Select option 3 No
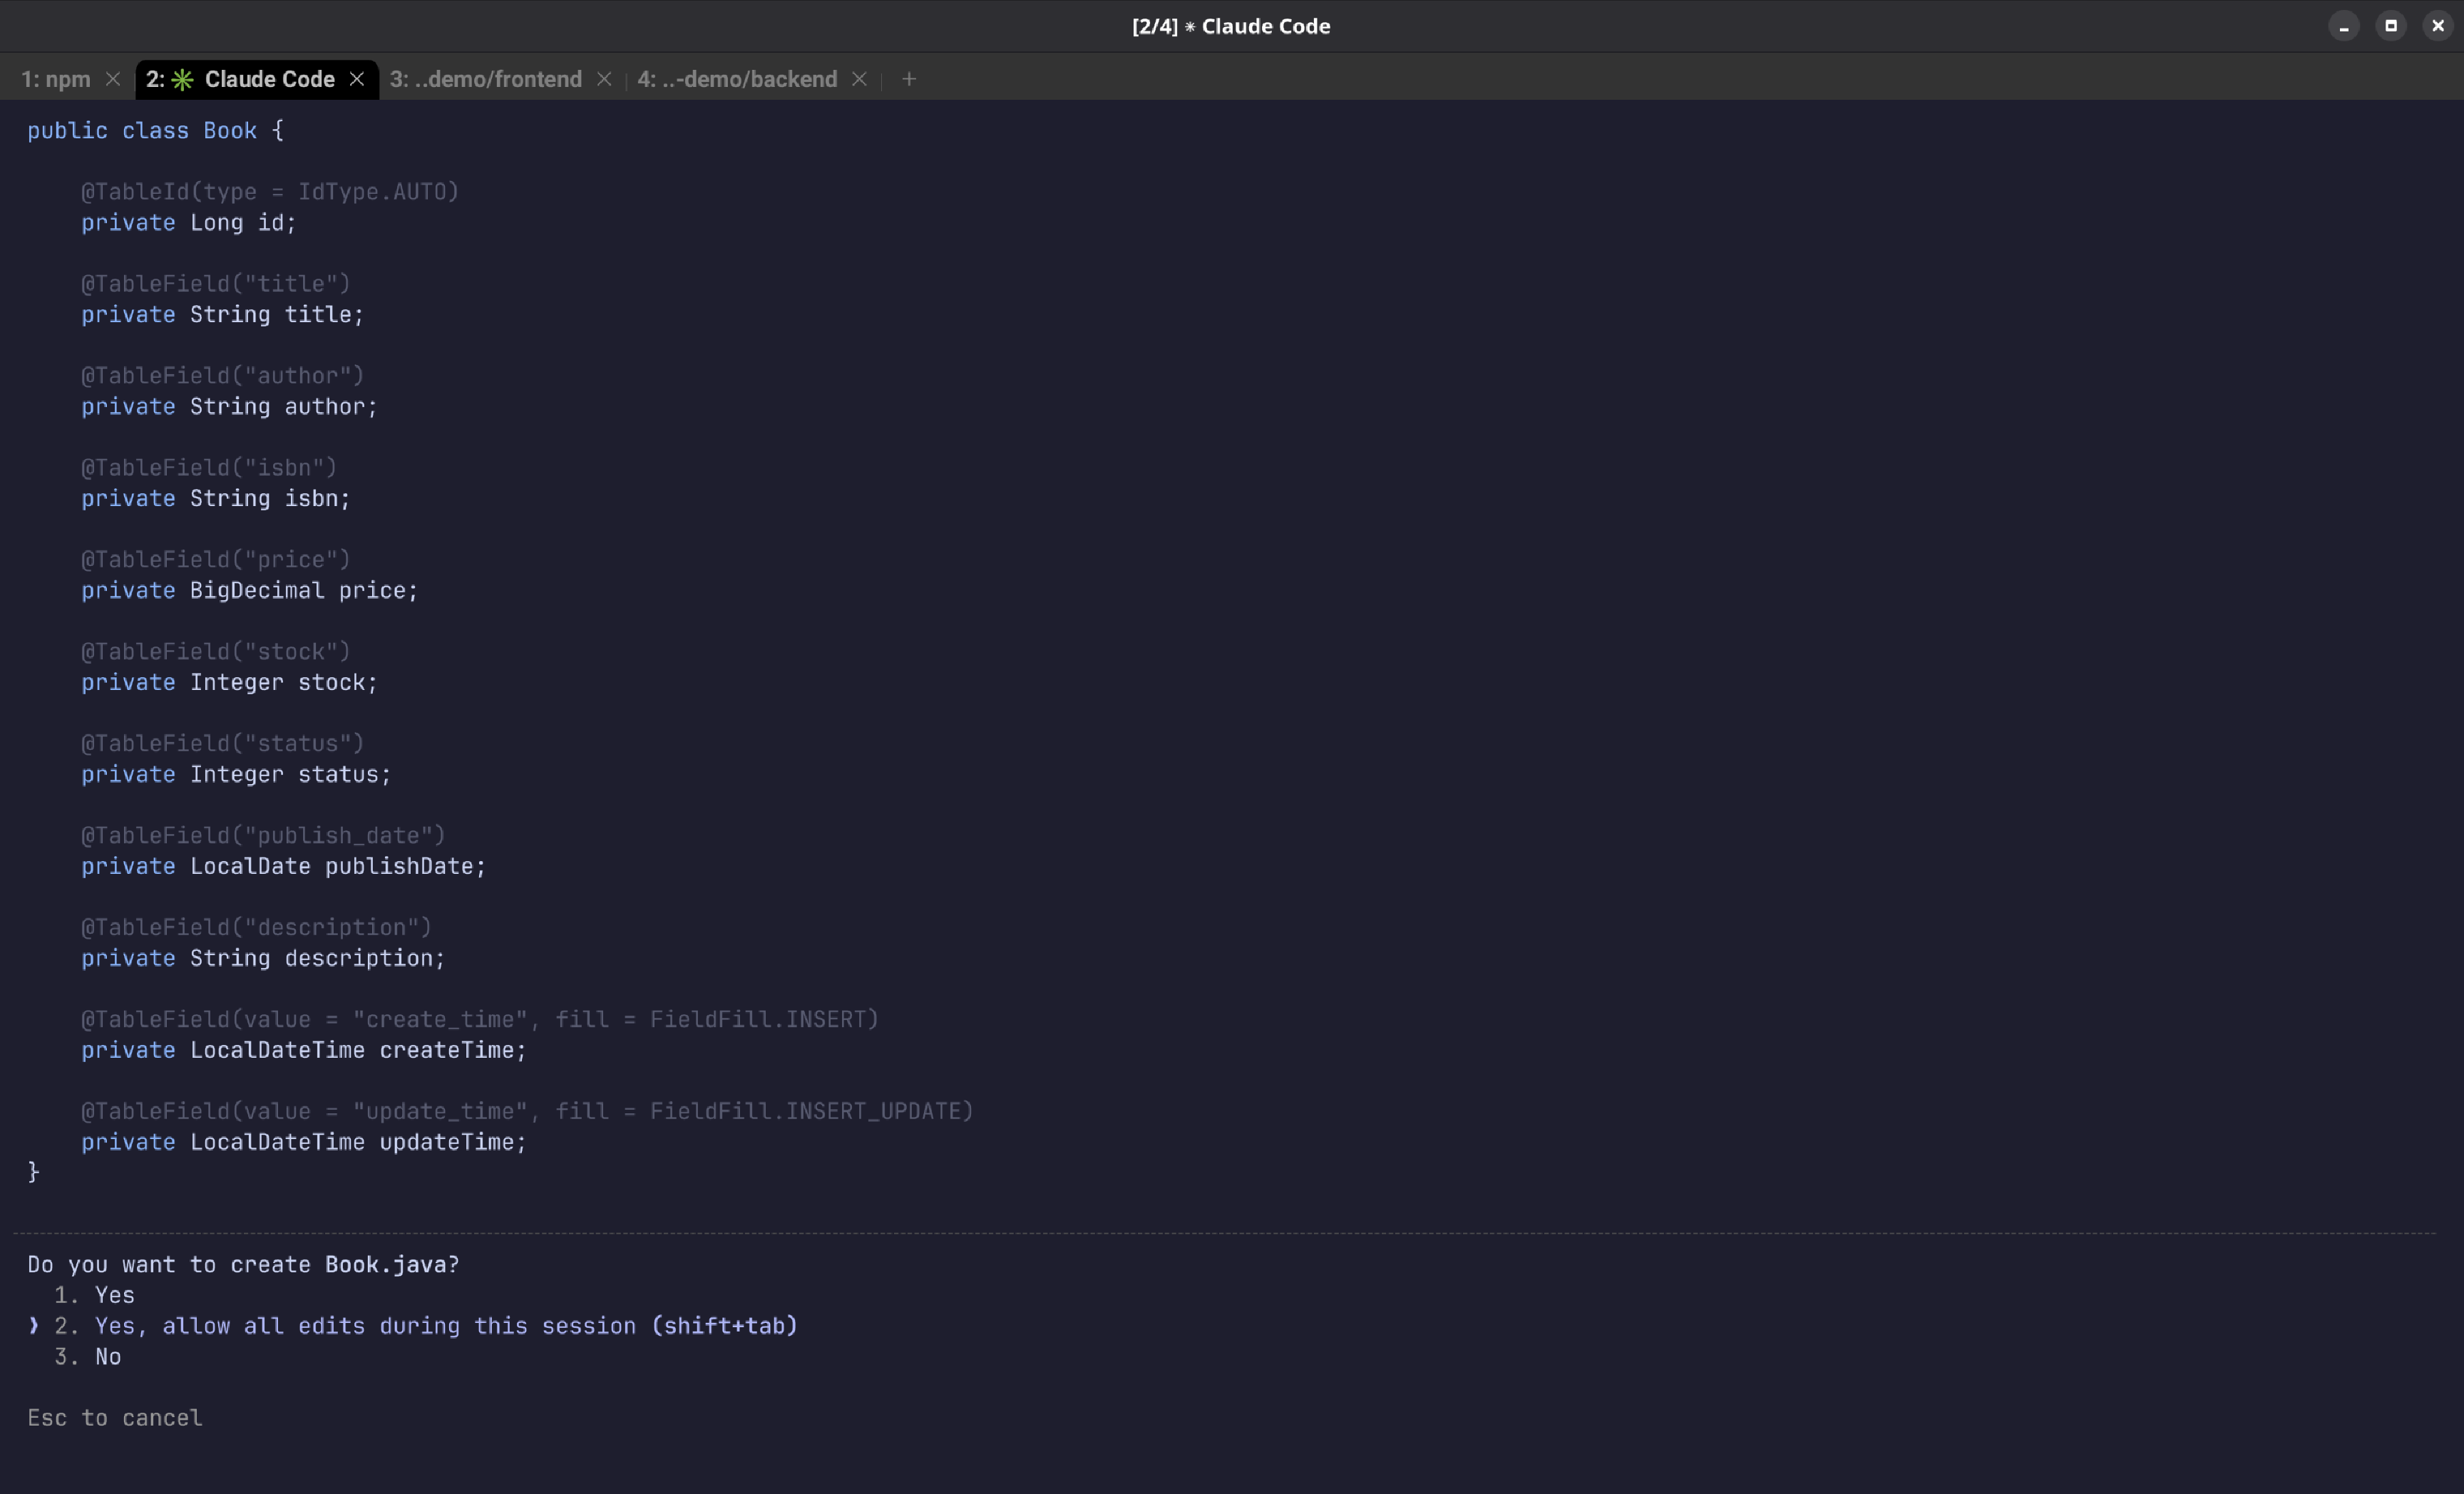 (x=107, y=1357)
